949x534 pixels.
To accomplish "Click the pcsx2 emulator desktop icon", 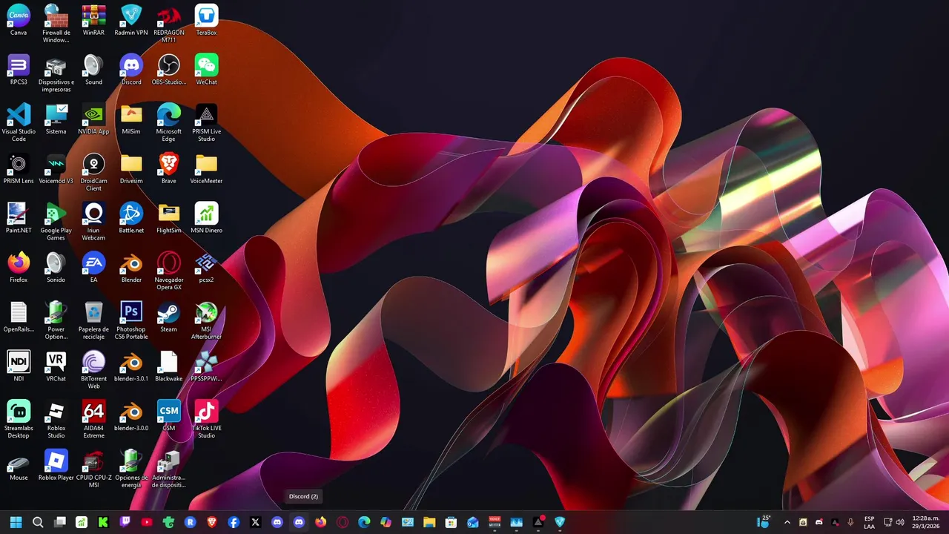I will coord(206,268).
